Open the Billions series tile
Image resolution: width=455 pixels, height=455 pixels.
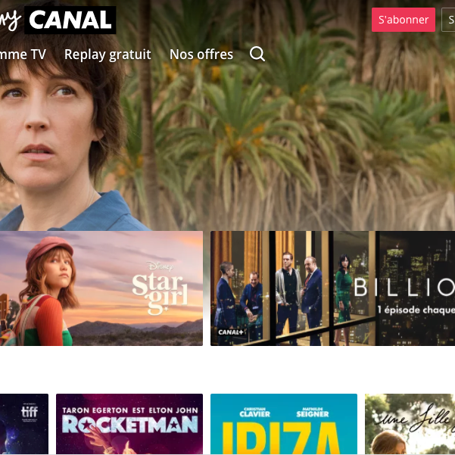point(332,288)
